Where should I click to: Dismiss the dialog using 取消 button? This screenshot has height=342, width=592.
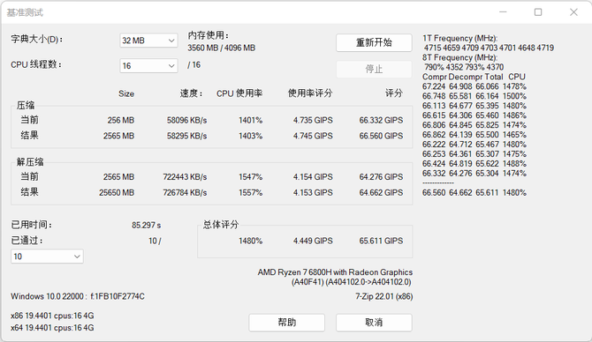tap(374, 323)
